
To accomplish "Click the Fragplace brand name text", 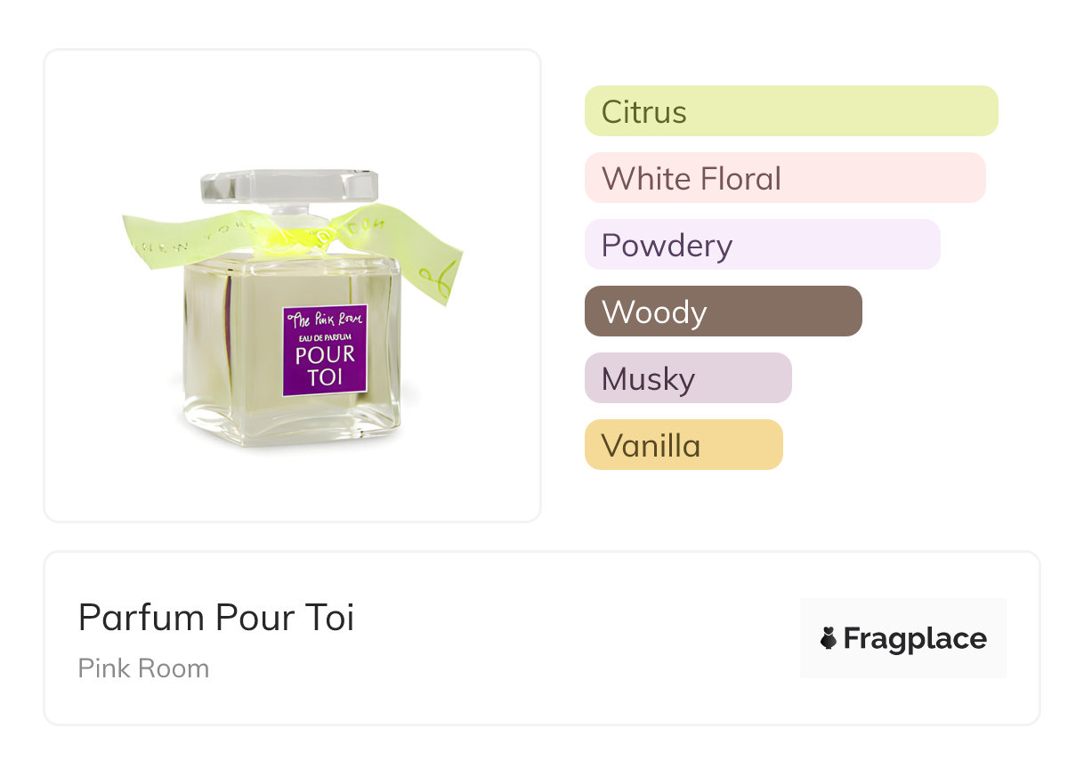I will click(915, 638).
